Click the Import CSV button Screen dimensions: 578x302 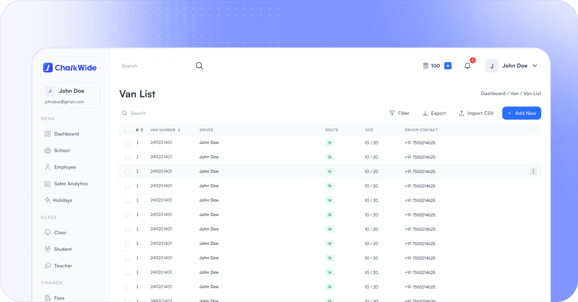476,113
